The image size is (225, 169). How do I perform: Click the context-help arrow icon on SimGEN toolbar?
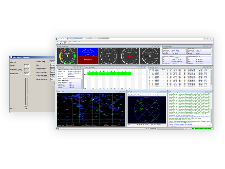click(63, 43)
